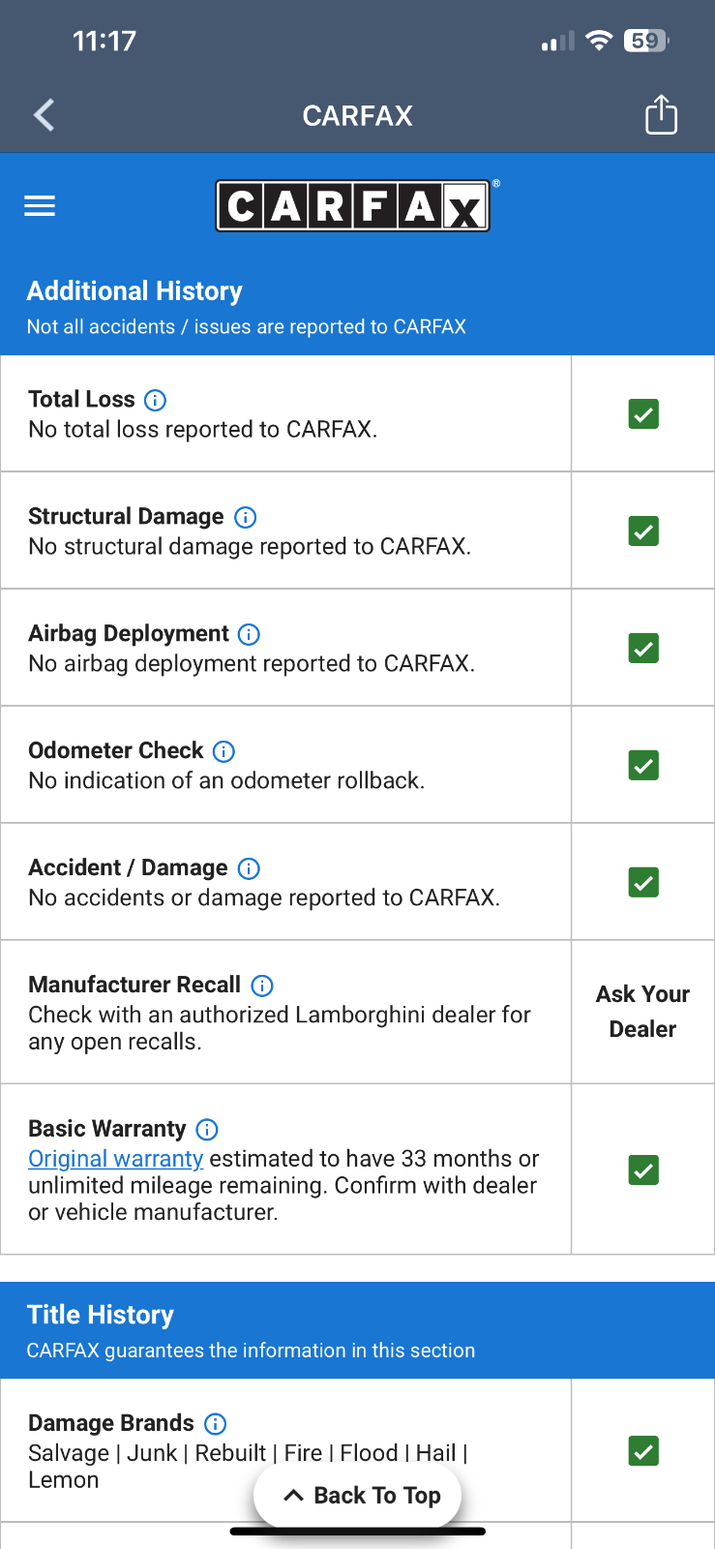Open the hamburger menu
The width and height of the screenshot is (715, 1549).
tap(40, 205)
